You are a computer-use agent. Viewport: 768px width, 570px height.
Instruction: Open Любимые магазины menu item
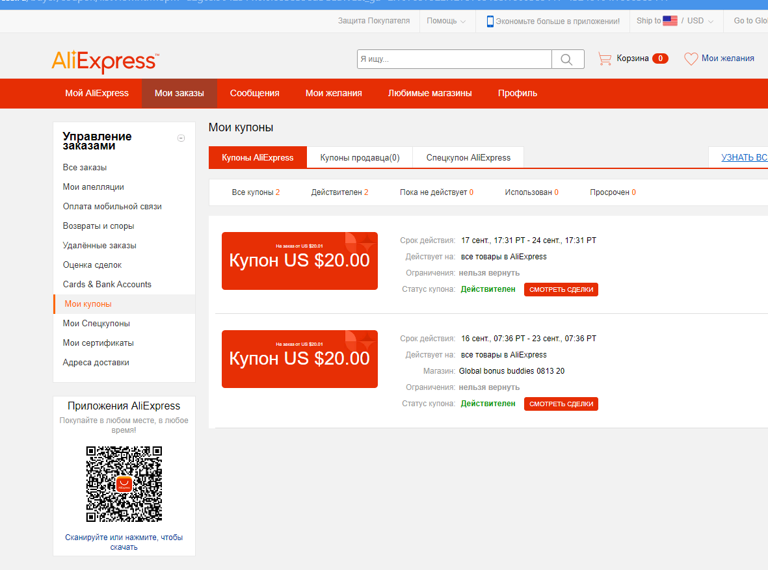[430, 93]
